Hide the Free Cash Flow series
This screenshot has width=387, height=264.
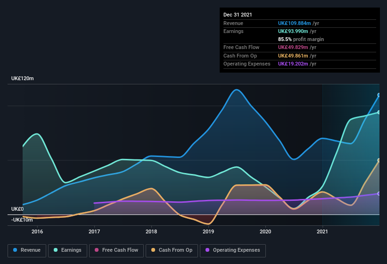click(116, 250)
